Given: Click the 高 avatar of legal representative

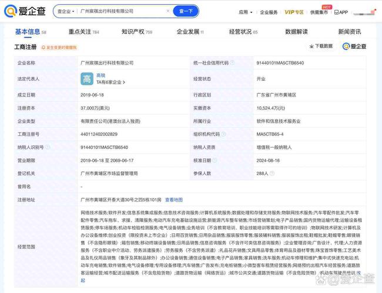Looking at the screenshot, I should (x=87, y=79).
